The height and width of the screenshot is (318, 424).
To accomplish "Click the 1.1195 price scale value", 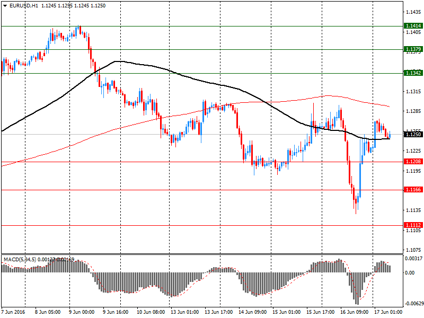I will (413, 171).
